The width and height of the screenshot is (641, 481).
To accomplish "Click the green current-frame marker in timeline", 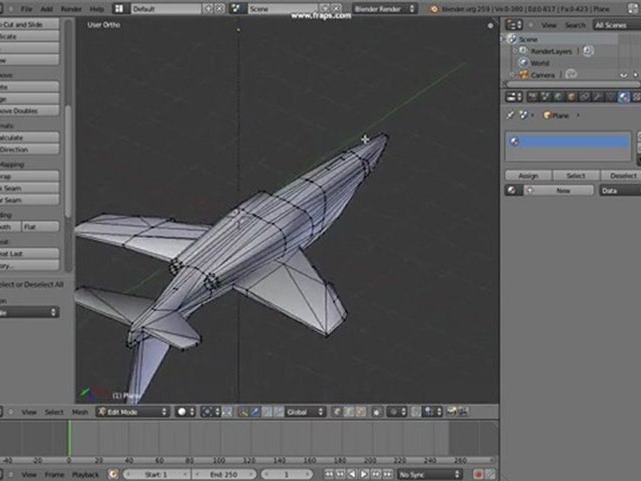I will coord(69,438).
